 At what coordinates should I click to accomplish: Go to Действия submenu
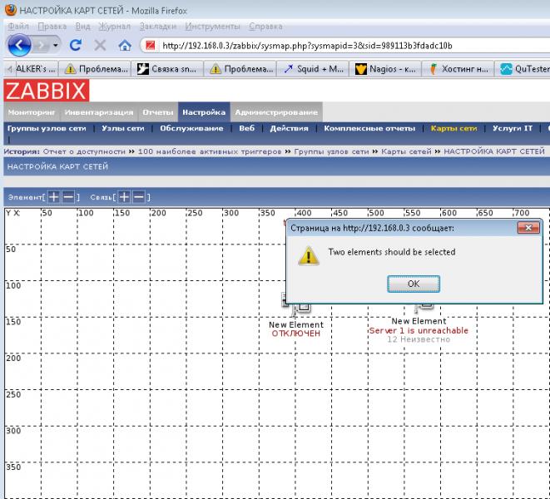pos(289,128)
